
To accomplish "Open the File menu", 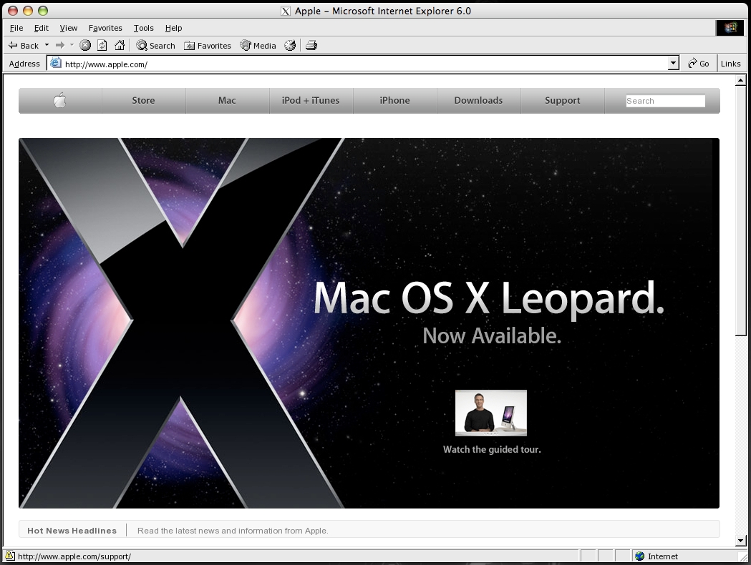I will click(x=16, y=28).
